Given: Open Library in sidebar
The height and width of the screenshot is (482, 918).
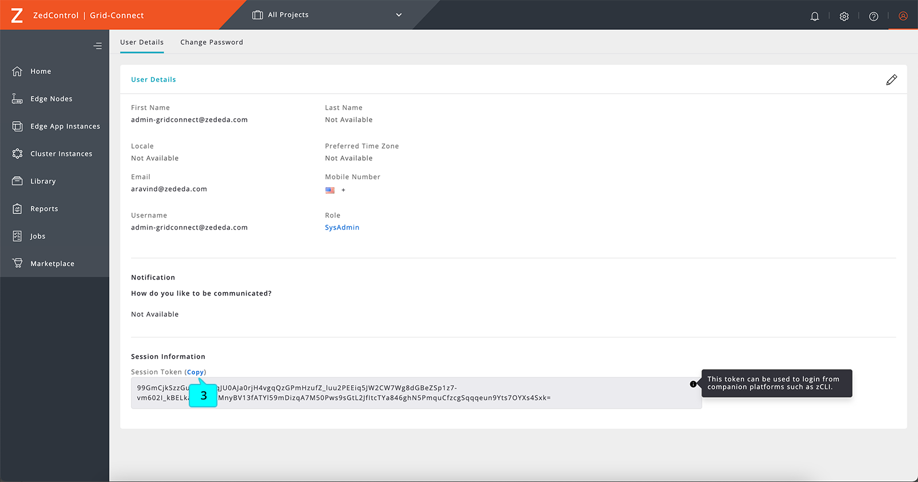Looking at the screenshot, I should pyautogui.click(x=43, y=181).
